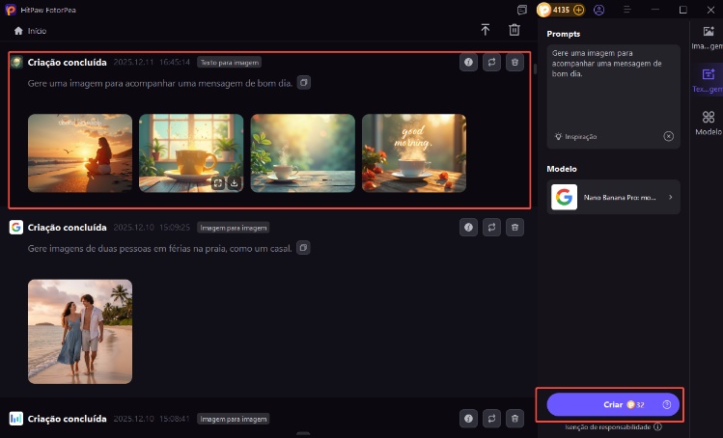Copy the bom dia prompt text
The height and width of the screenshot is (438, 723).
(303, 83)
